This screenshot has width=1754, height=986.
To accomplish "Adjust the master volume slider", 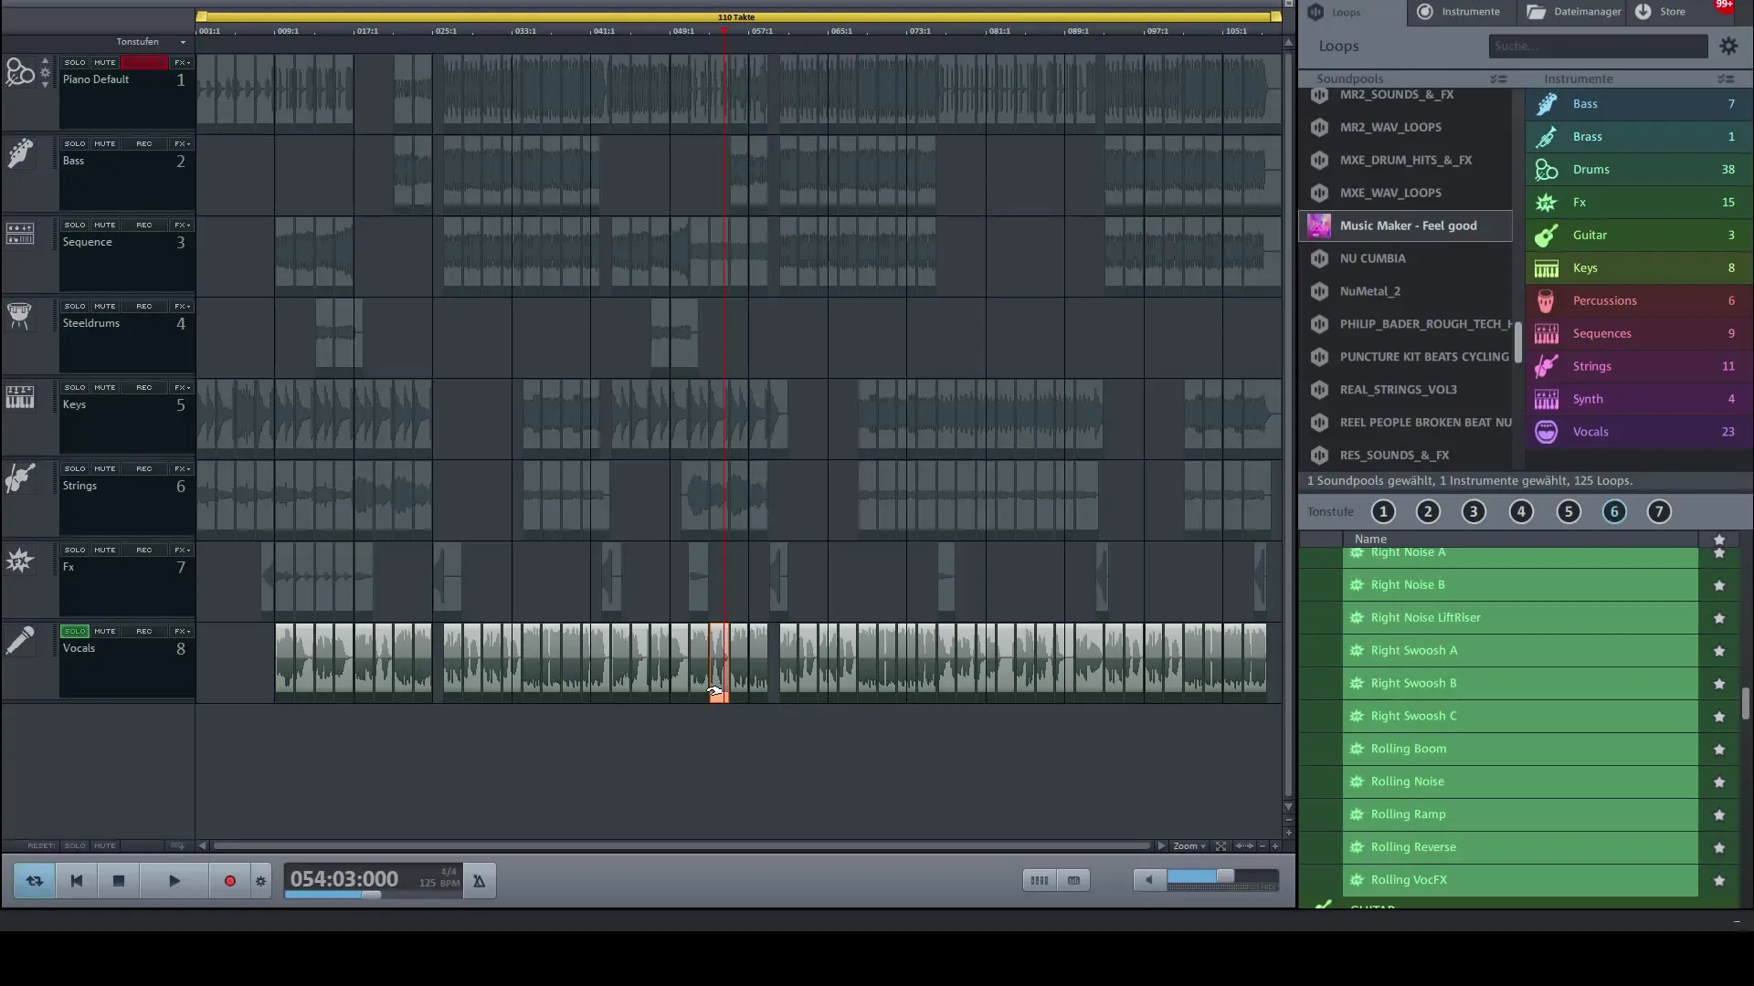I will [1221, 877].
